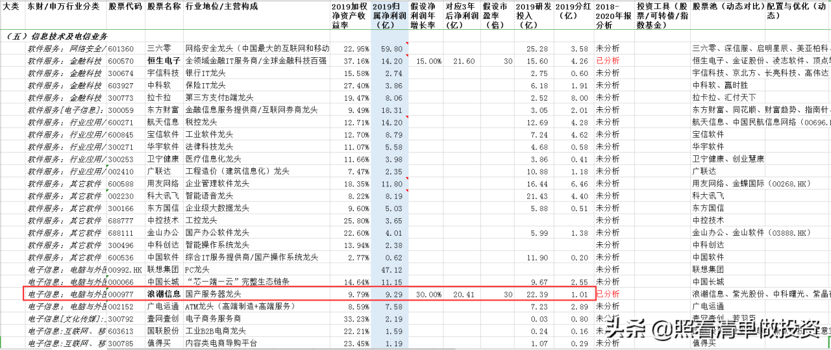Select the 保险IT龙头 description cell
Screen dimensions: 831x350
point(206,85)
